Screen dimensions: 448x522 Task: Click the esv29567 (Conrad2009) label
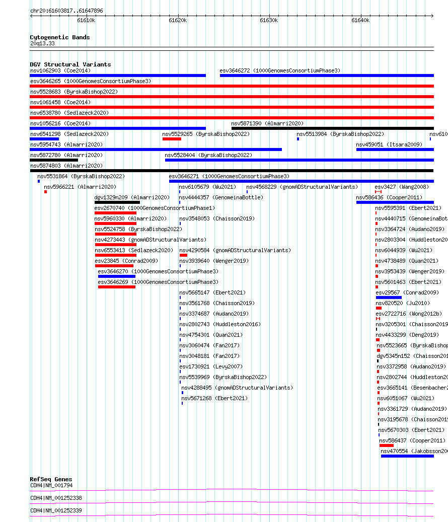click(x=407, y=293)
